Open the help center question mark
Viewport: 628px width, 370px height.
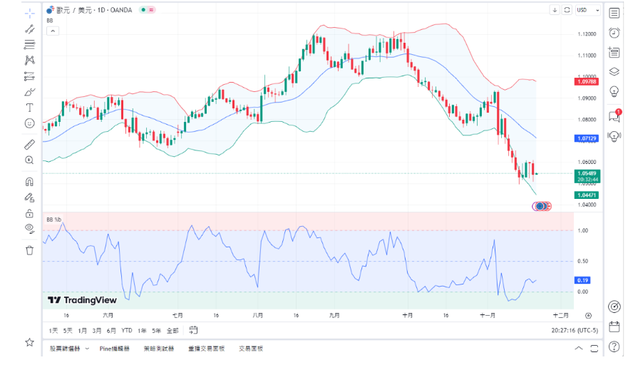[614, 346]
